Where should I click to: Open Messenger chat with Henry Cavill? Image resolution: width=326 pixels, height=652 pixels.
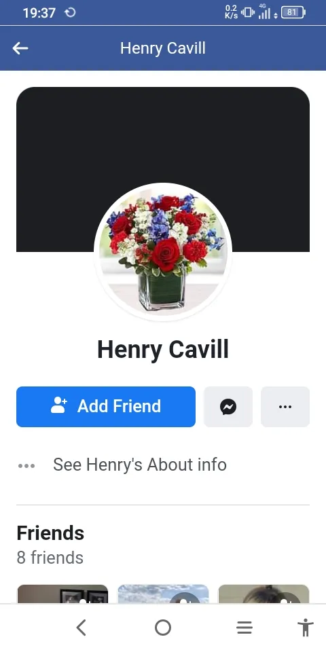[x=228, y=407]
